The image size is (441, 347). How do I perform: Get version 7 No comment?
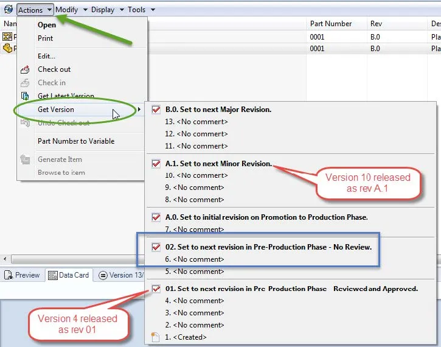click(x=194, y=230)
